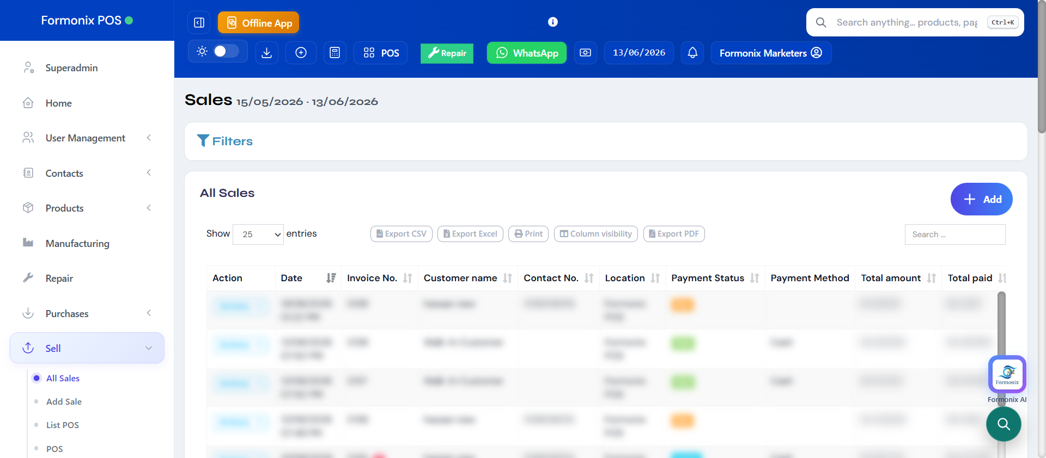Open the POS grid button
1046x458 pixels.
381,53
